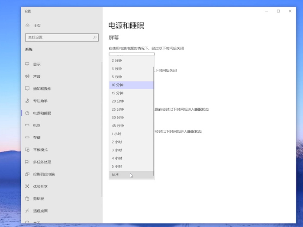
Task: Go to 存储 settings label
Action: (37, 137)
